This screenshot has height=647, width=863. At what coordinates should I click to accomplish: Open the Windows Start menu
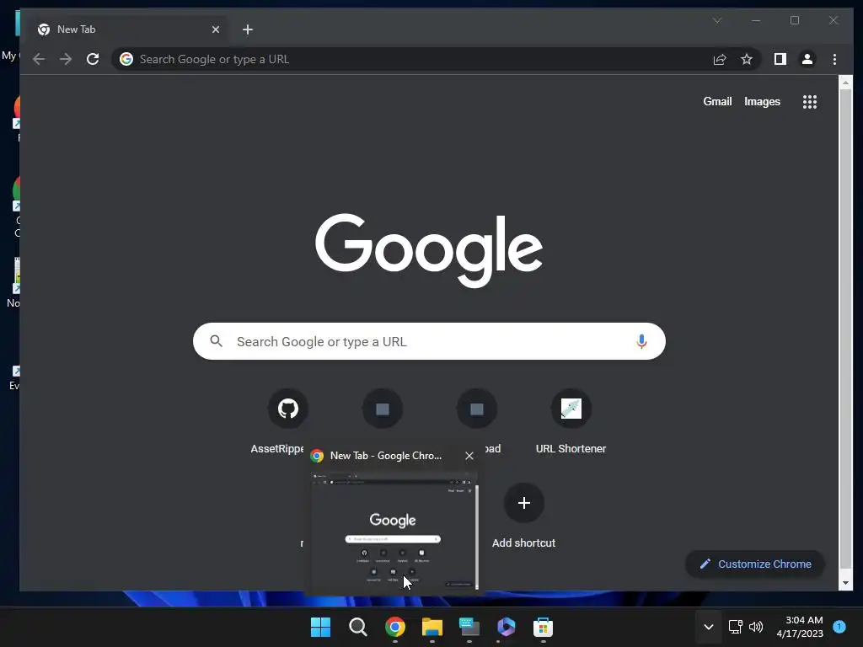(x=320, y=627)
